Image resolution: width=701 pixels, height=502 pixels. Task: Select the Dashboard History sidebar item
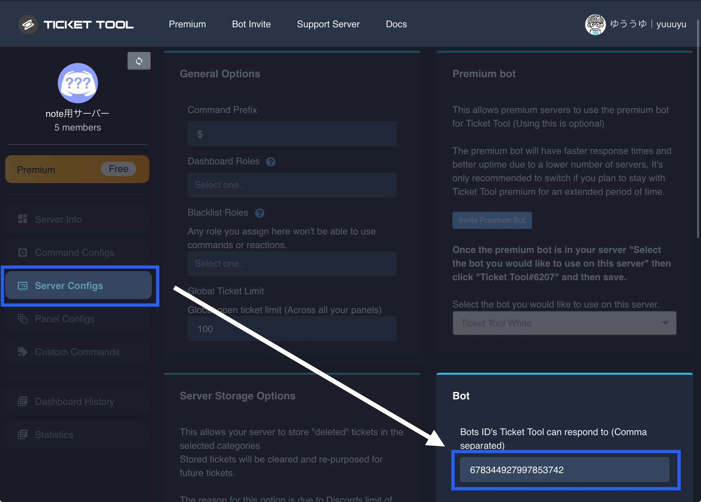(x=77, y=401)
